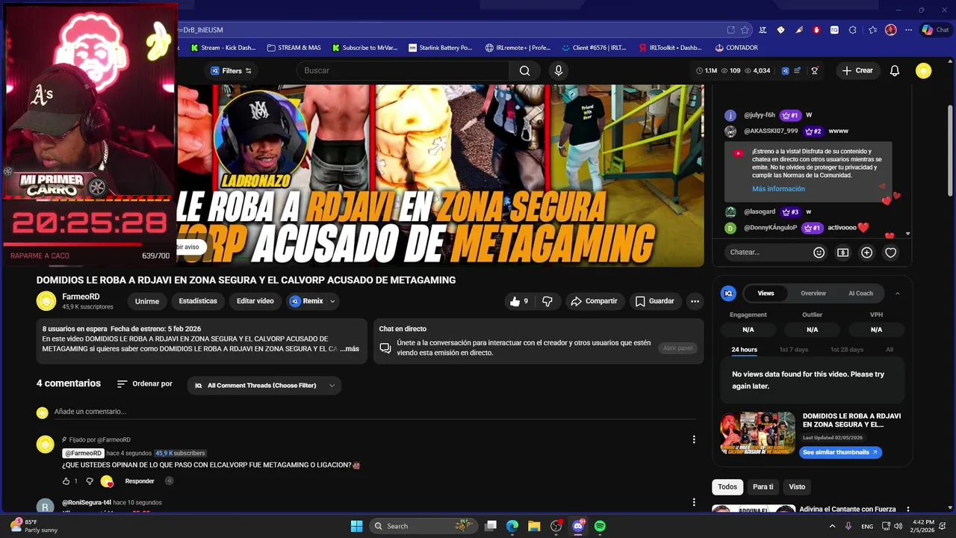Save video with Guardar button
The width and height of the screenshot is (956, 538).
coord(655,301)
